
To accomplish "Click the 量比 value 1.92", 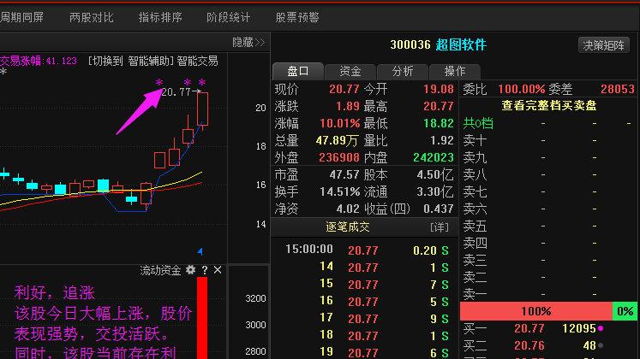I will (441, 140).
